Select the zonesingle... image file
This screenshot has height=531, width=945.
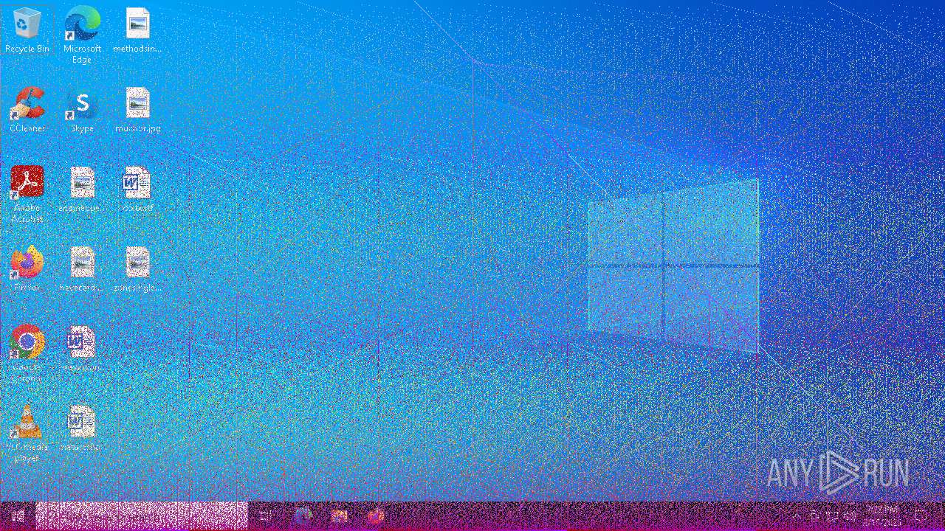[137, 269]
